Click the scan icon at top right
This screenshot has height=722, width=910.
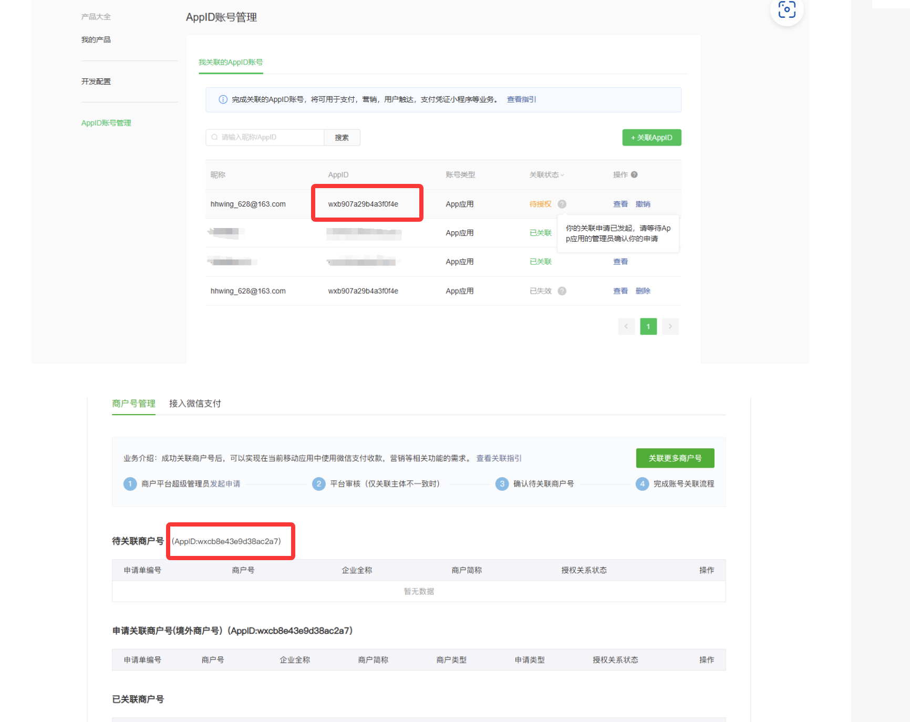coord(787,9)
